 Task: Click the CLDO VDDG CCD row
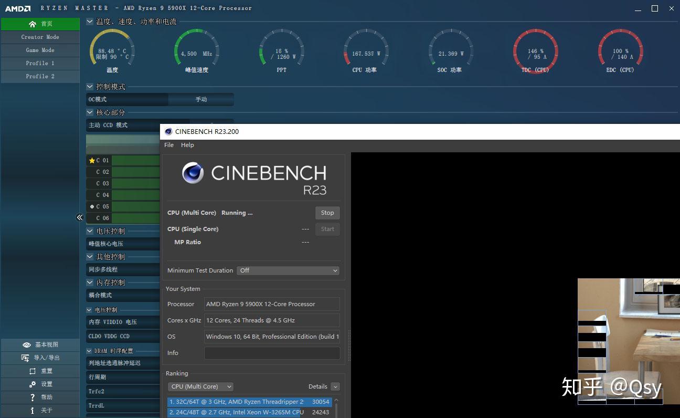pyautogui.click(x=123, y=337)
